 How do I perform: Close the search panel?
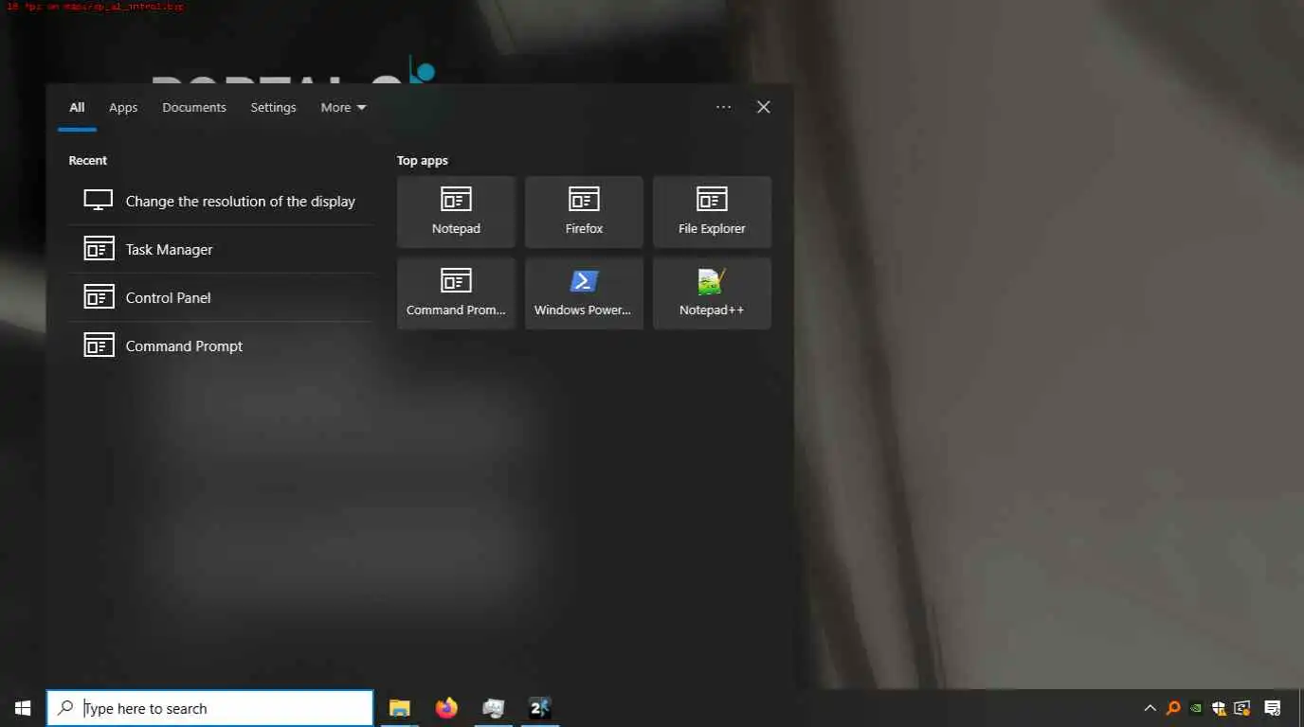tap(763, 107)
